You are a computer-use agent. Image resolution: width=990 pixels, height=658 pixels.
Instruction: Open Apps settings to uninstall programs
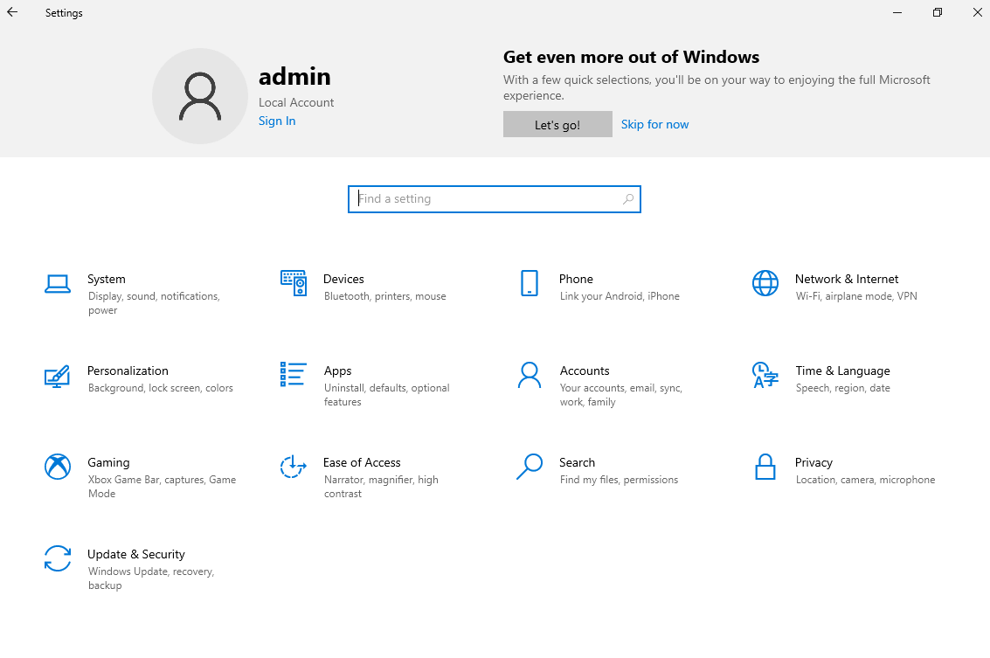pyautogui.click(x=338, y=371)
